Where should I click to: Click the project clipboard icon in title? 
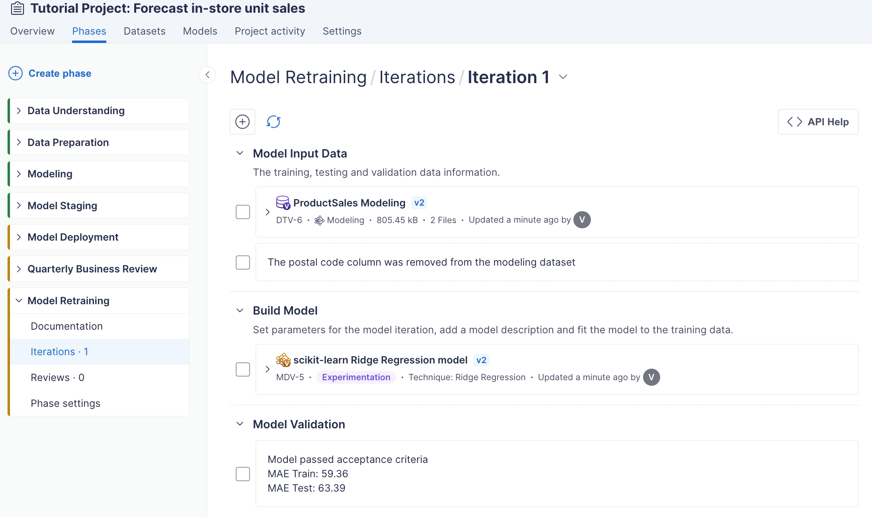coord(17,8)
